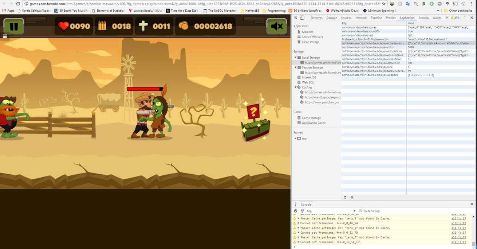The height and width of the screenshot is (249, 477).
Task: Open the console filter funnel icon
Action: click(x=302, y=211)
